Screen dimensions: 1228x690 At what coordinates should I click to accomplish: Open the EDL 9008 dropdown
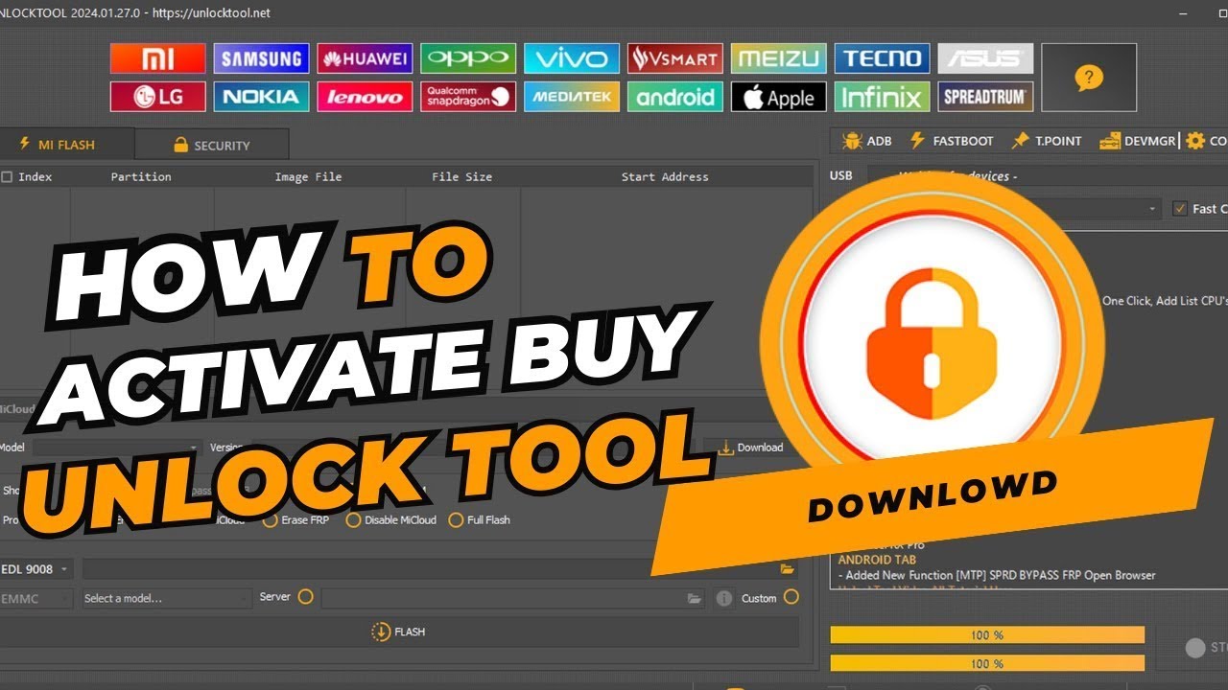coord(36,569)
